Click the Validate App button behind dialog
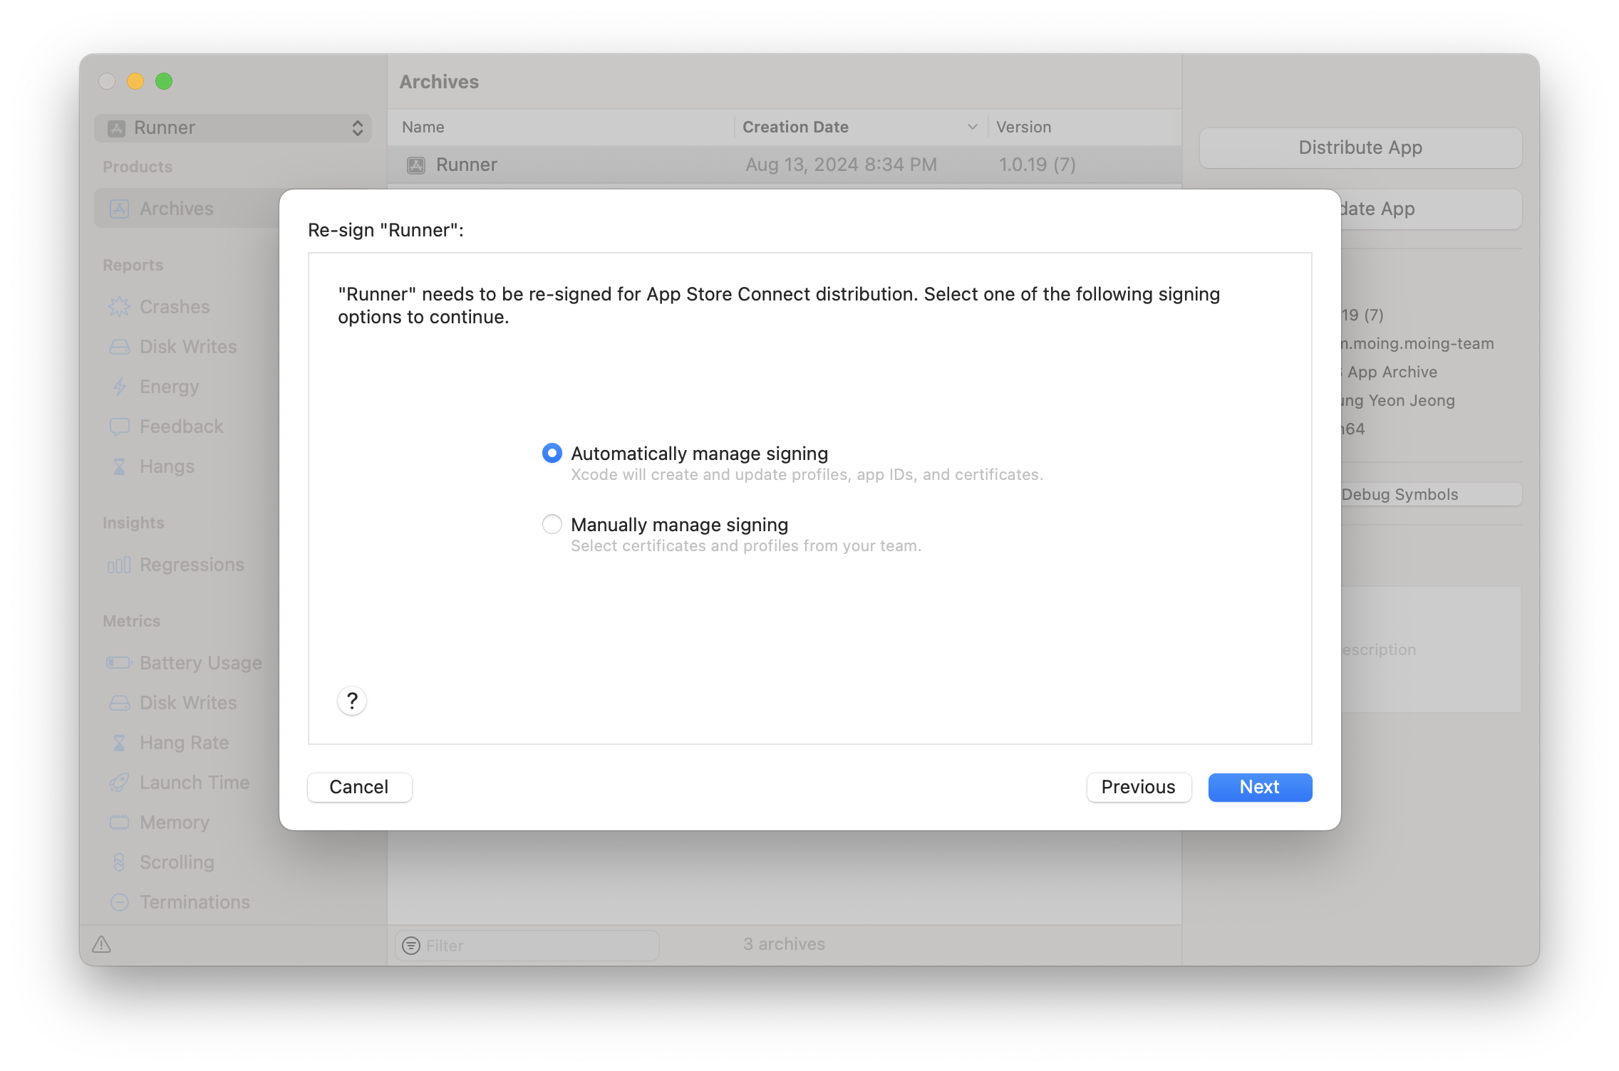1619x1071 pixels. coord(1431,209)
